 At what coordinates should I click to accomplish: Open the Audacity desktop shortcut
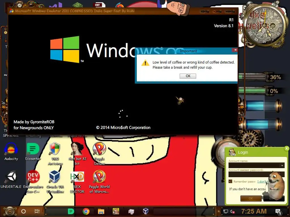11,151
